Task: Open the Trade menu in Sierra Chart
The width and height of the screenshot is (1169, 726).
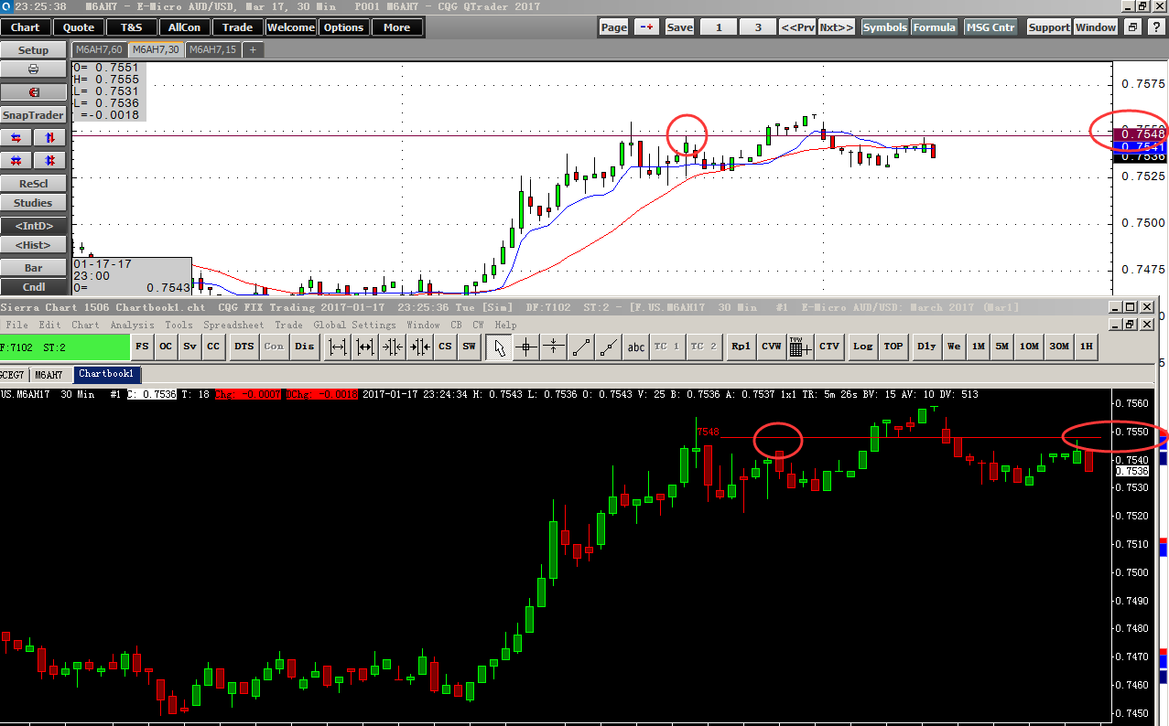Action: click(288, 325)
